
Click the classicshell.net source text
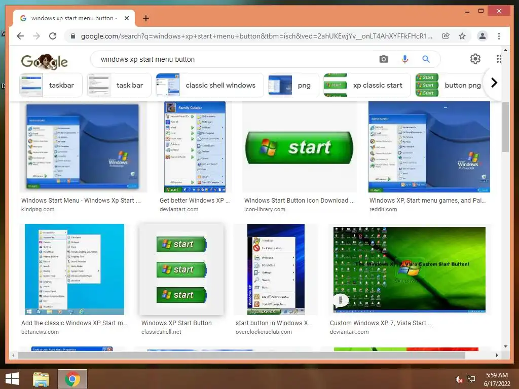[x=161, y=332]
